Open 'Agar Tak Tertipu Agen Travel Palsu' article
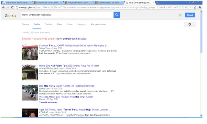The width and height of the screenshot is (207, 124). click(75, 110)
